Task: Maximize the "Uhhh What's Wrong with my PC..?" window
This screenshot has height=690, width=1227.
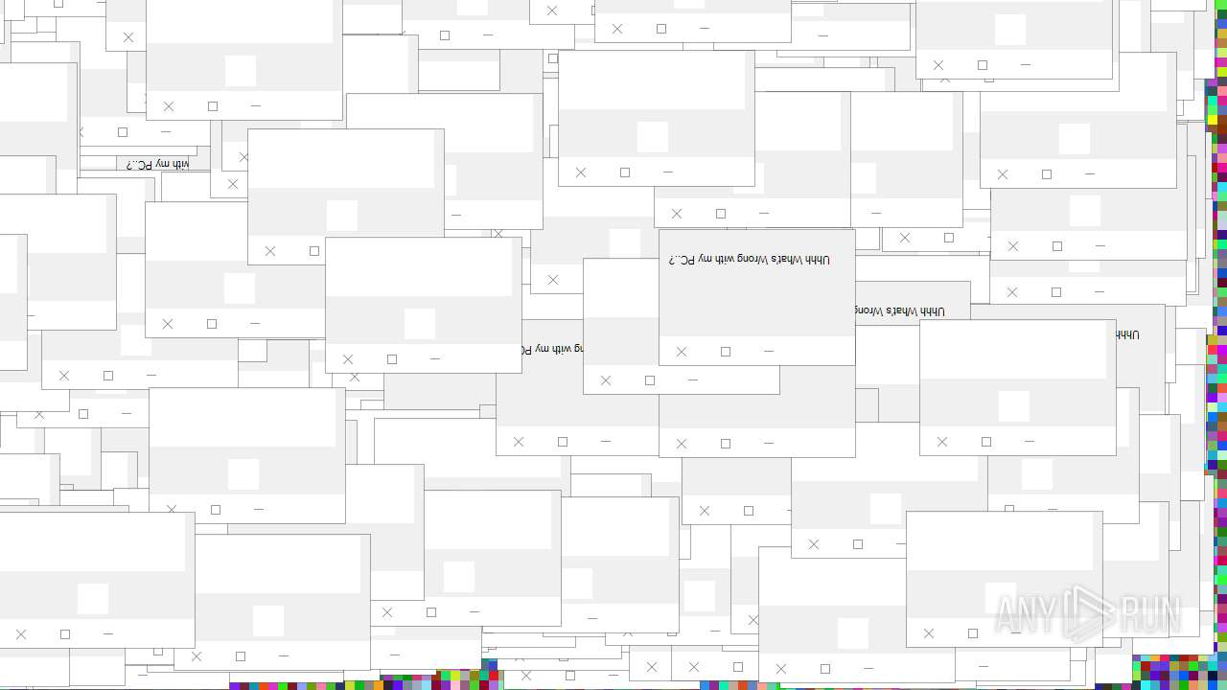Action: 726,352
